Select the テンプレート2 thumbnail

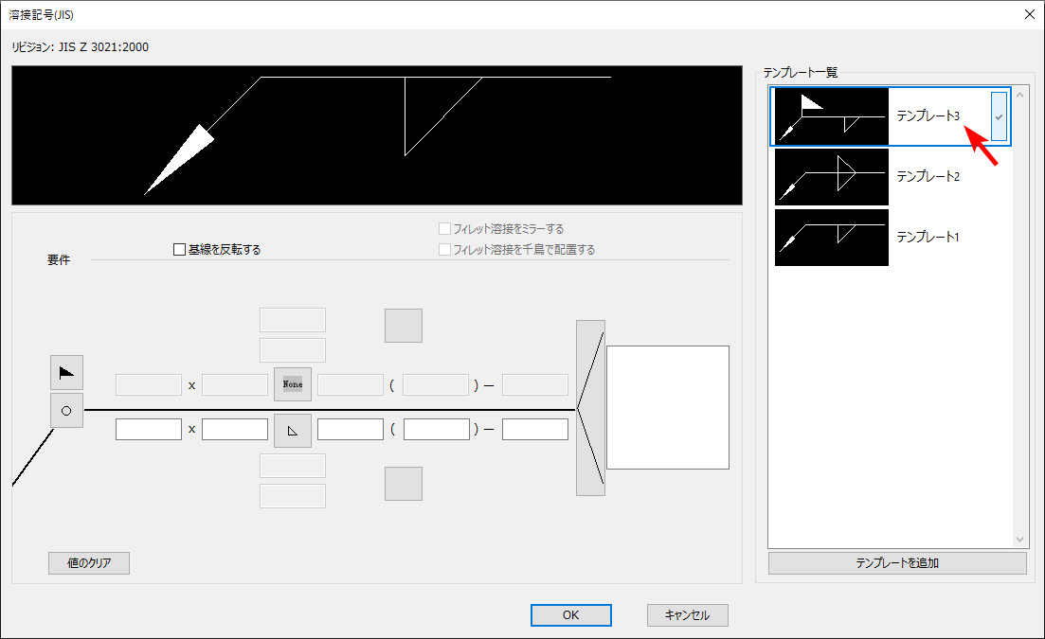point(832,177)
